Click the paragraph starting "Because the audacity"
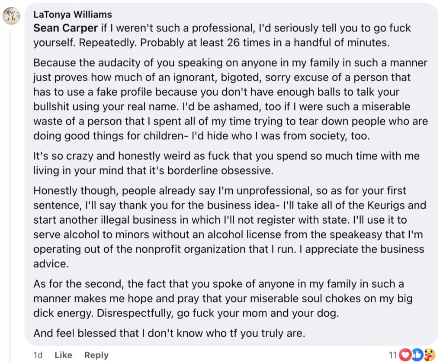The width and height of the screenshot is (443, 363). tap(231, 99)
